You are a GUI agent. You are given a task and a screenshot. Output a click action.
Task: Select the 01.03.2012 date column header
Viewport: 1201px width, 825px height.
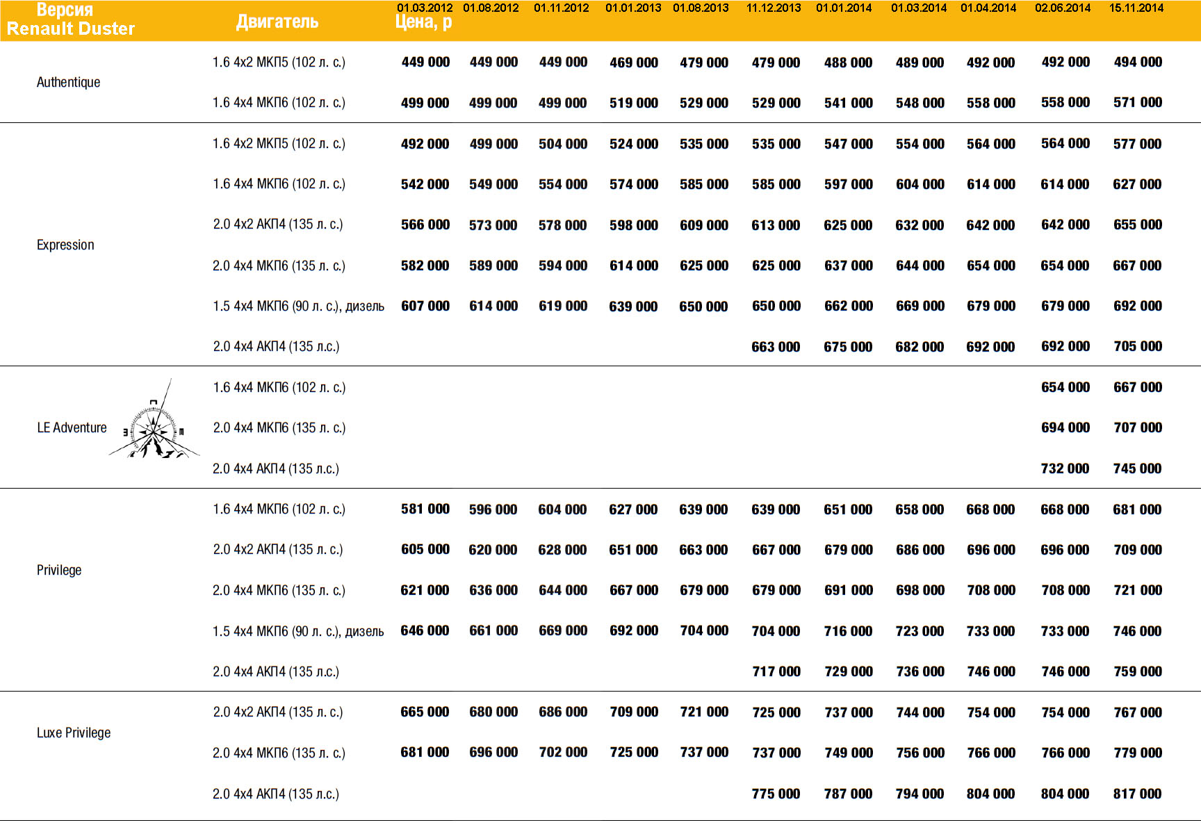point(425,8)
